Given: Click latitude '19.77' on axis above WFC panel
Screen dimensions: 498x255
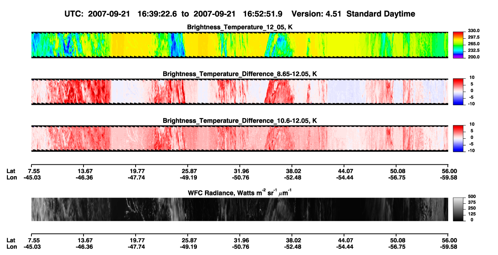Looking at the screenshot, I should click(x=137, y=171).
